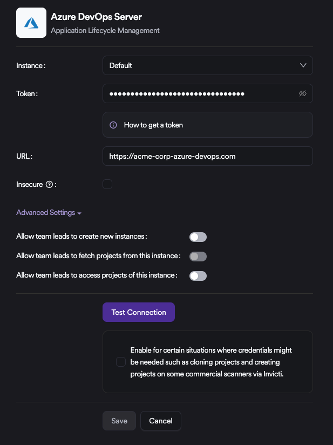The image size is (333, 445).
Task: Cancel the integration form
Action: 161,421
